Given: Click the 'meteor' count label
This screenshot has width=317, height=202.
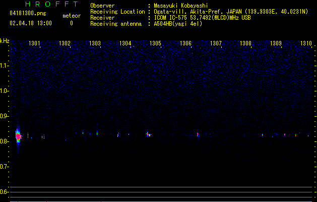Looking at the screenshot, I should [72, 16].
